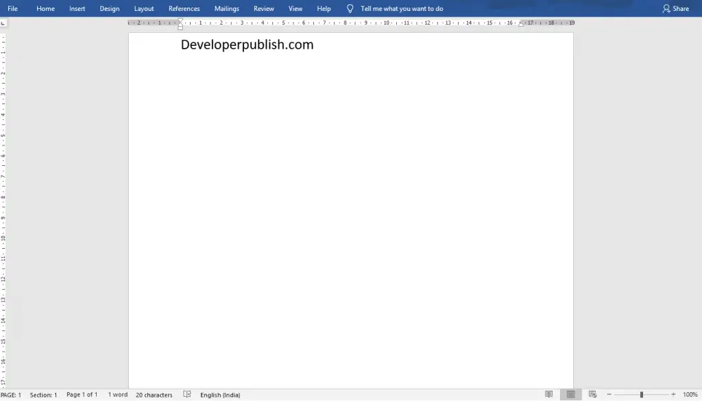702x401 pixels.
Task: Click the lightbulb Tell me icon
Action: point(350,8)
